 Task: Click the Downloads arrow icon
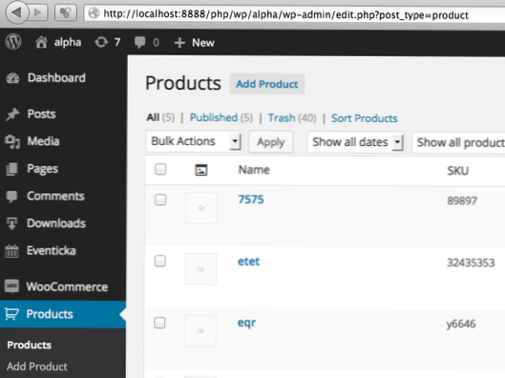(x=11, y=223)
